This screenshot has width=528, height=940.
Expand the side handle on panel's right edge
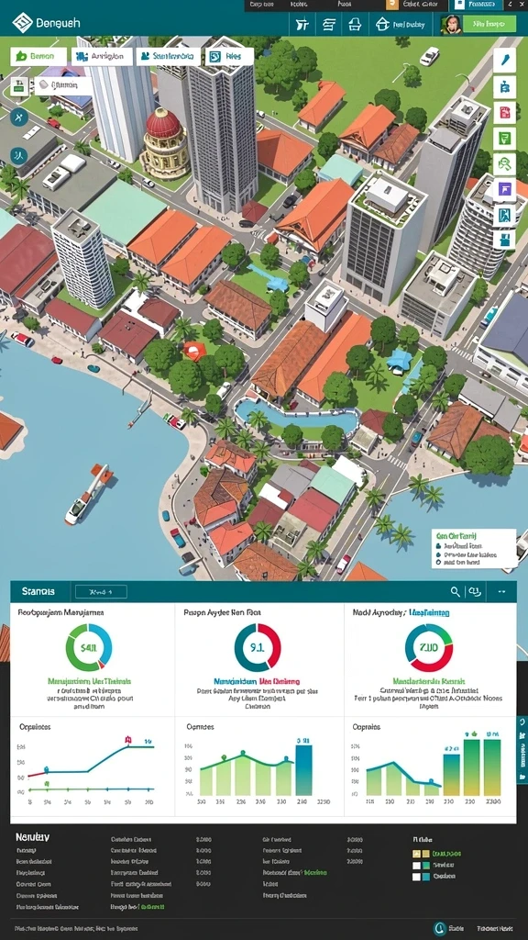tap(522, 749)
